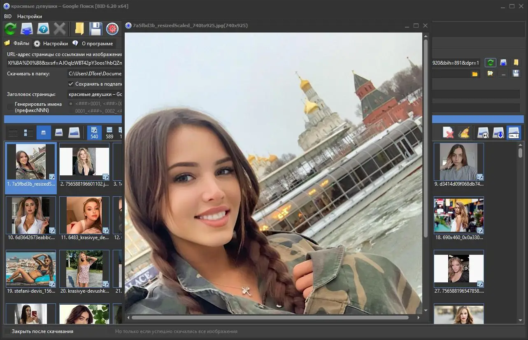Click the main thumbnail list vertical scrollbar
The width and height of the screenshot is (528, 340).
point(521,152)
